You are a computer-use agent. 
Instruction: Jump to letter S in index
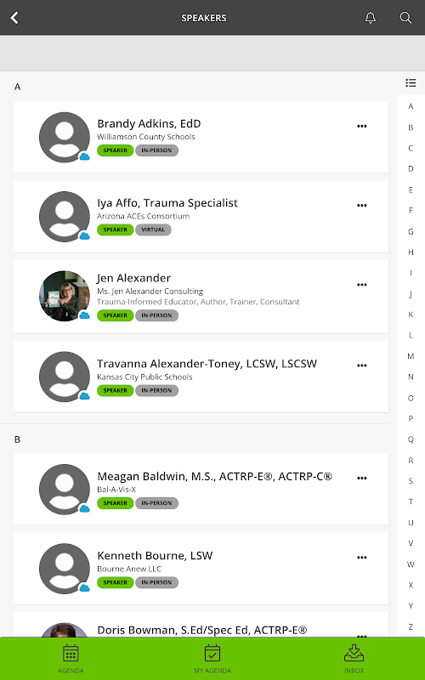(411, 481)
